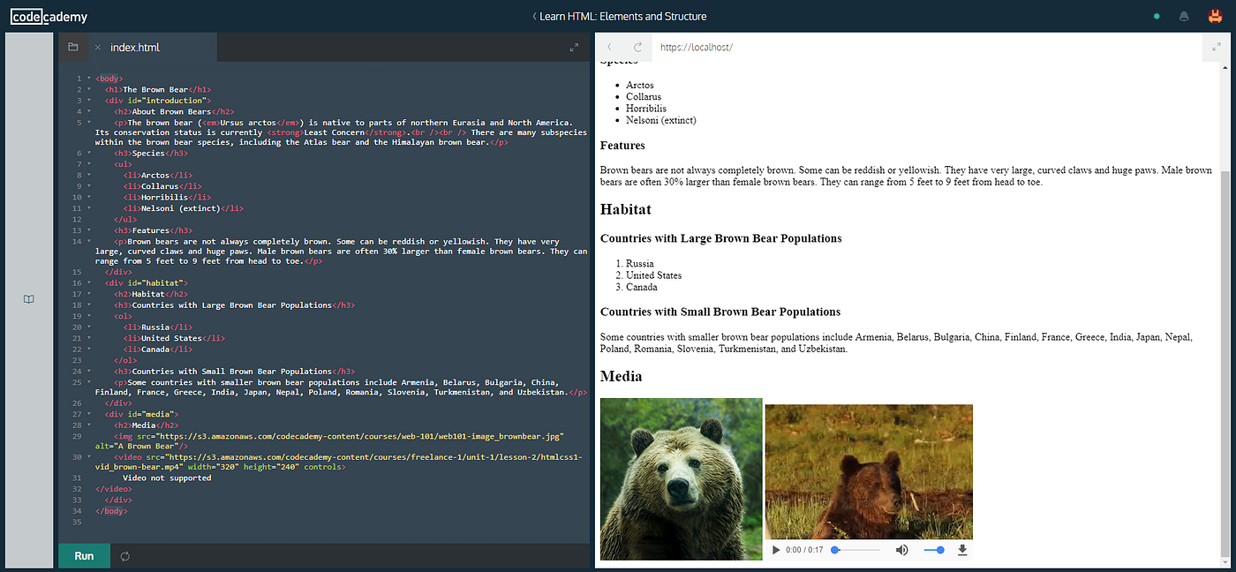Toggle the green status indicator dot
1236x572 pixels.
[x=1157, y=16]
